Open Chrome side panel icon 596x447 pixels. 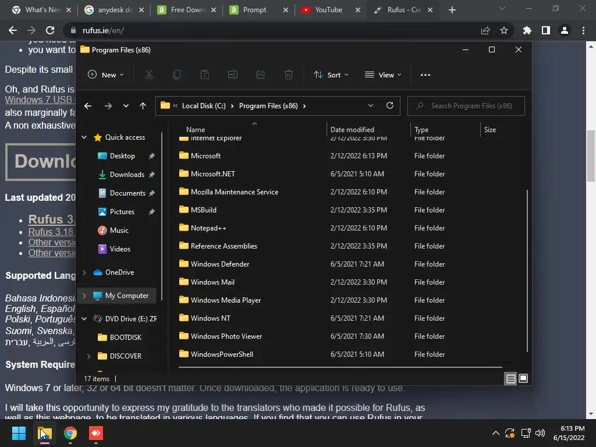pos(546,30)
